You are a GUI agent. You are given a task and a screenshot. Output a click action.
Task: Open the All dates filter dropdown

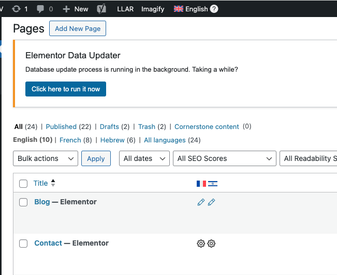pyautogui.click(x=144, y=158)
